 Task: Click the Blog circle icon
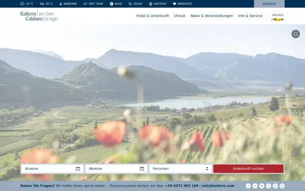point(111,4)
